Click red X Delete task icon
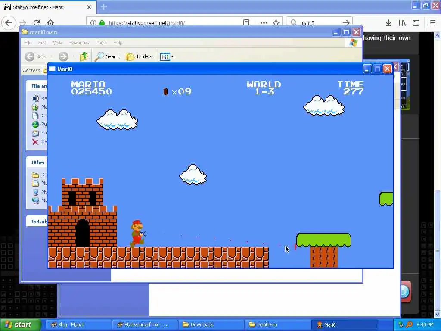Image resolution: width=441 pixels, height=331 pixels. [35, 141]
